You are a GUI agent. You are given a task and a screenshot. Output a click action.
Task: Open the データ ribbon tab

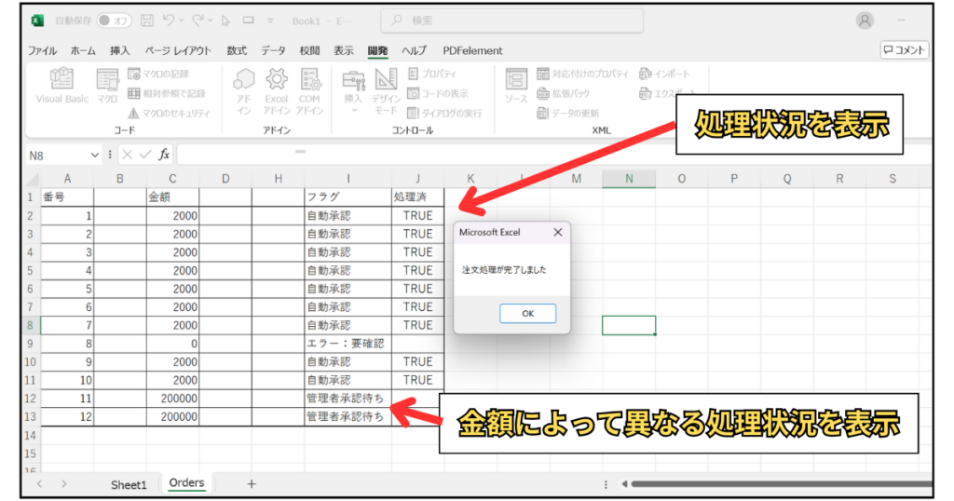[x=273, y=50]
